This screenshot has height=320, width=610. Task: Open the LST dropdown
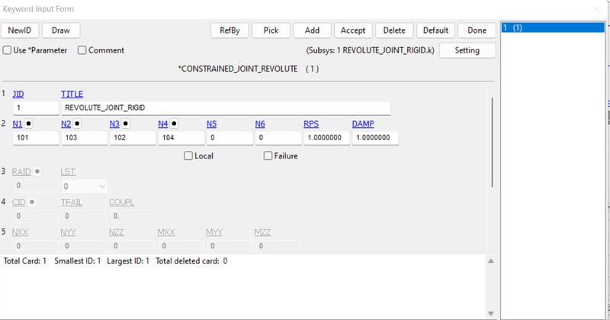point(85,186)
